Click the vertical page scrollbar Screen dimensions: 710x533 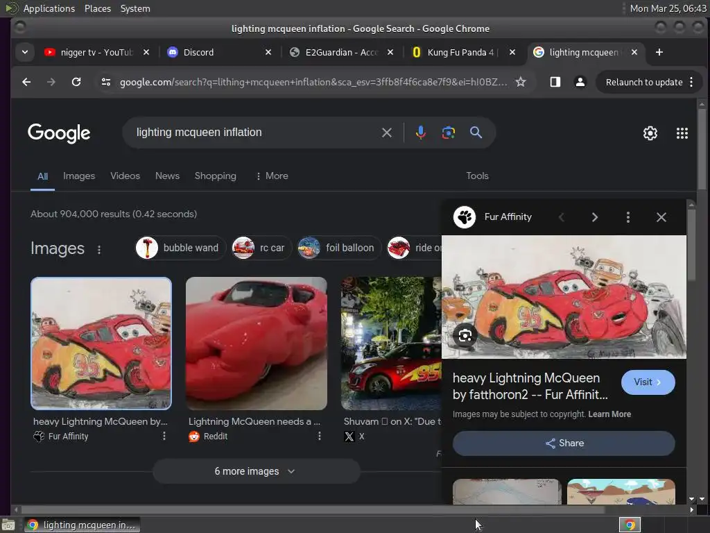702,150
